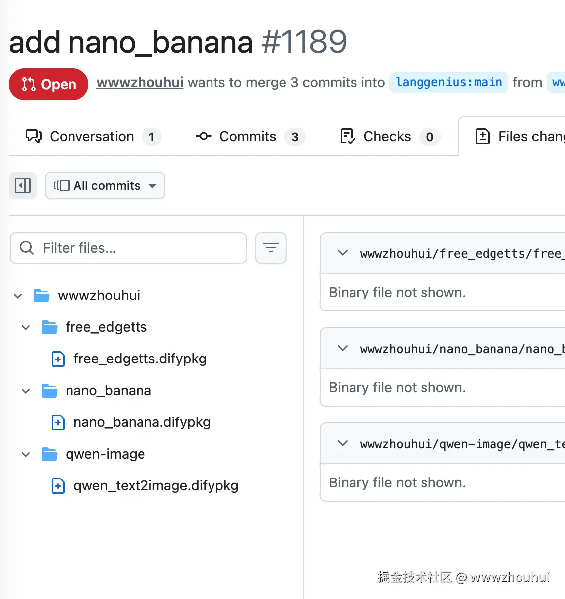
Task: Click the qwen-image folder name in tree
Action: [x=105, y=454]
